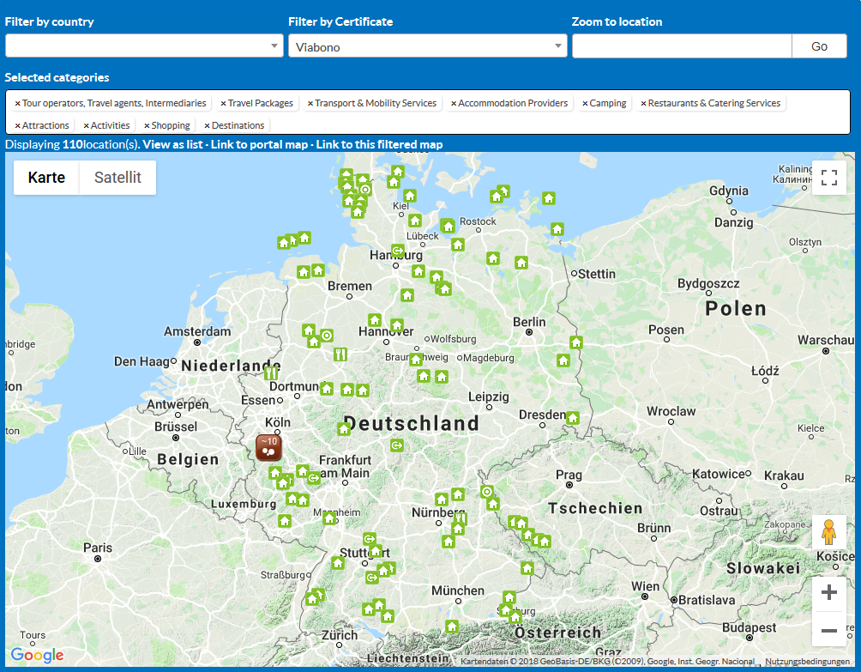
Task: Click the house marker on the Braunschweig label
Action: point(416,360)
